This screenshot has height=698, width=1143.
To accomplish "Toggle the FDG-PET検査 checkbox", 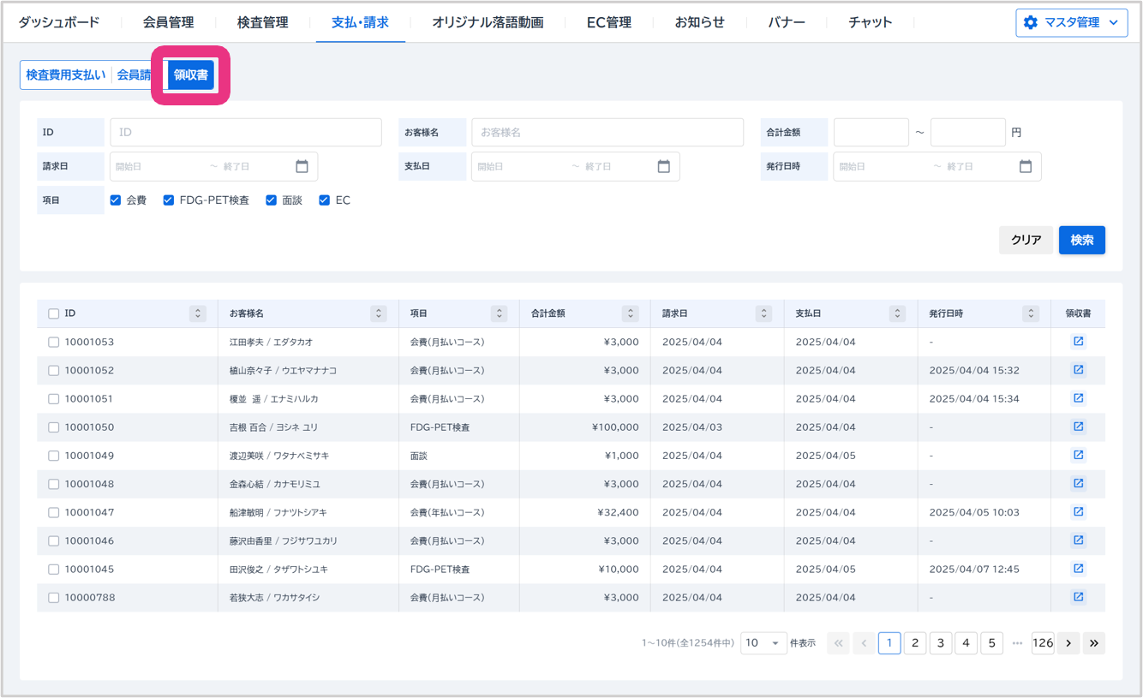I will pos(169,200).
